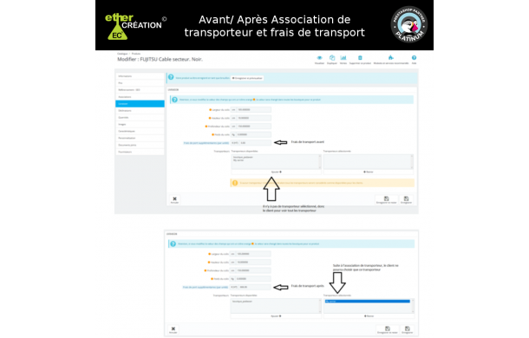Click Hauteur du colis field in bottom form
Viewport: 529px width, 338px height.
coord(253,262)
